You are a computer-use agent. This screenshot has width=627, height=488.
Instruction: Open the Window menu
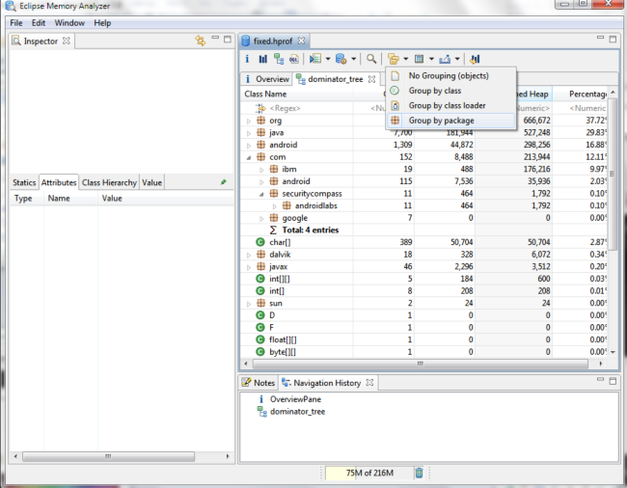point(69,23)
